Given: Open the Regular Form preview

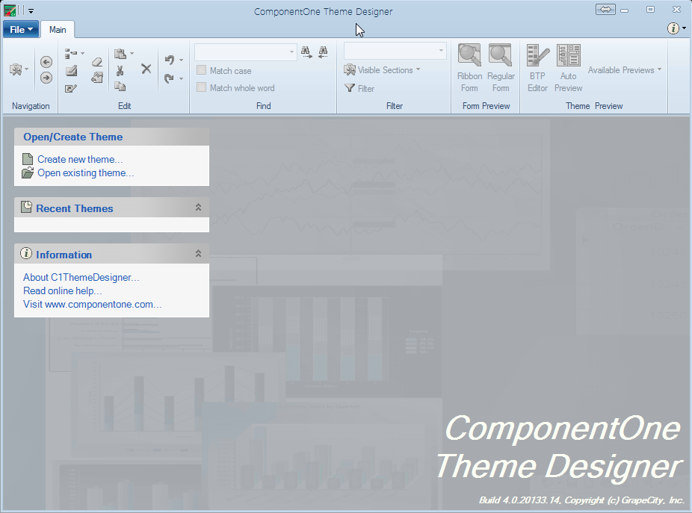Looking at the screenshot, I should (501, 69).
